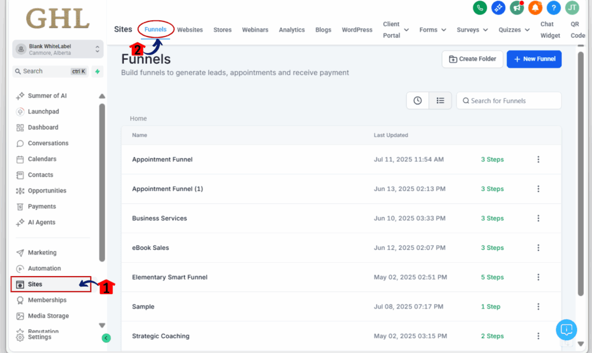Focus the Search for Funnels field

[x=509, y=101]
